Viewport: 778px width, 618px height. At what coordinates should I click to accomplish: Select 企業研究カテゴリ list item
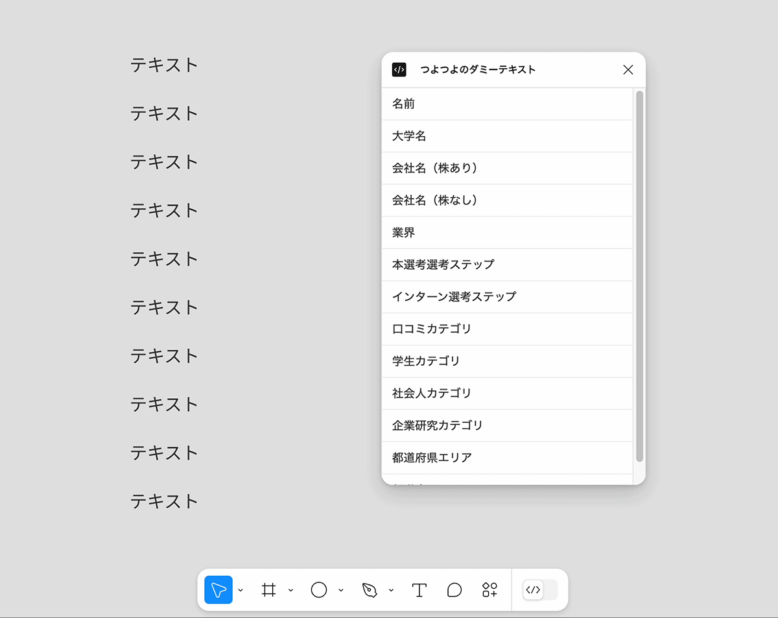point(507,425)
